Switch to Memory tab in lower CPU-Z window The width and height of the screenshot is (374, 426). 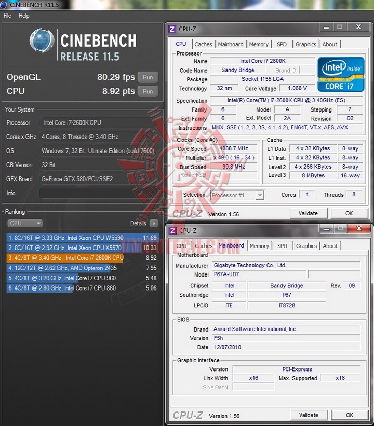pos(259,246)
